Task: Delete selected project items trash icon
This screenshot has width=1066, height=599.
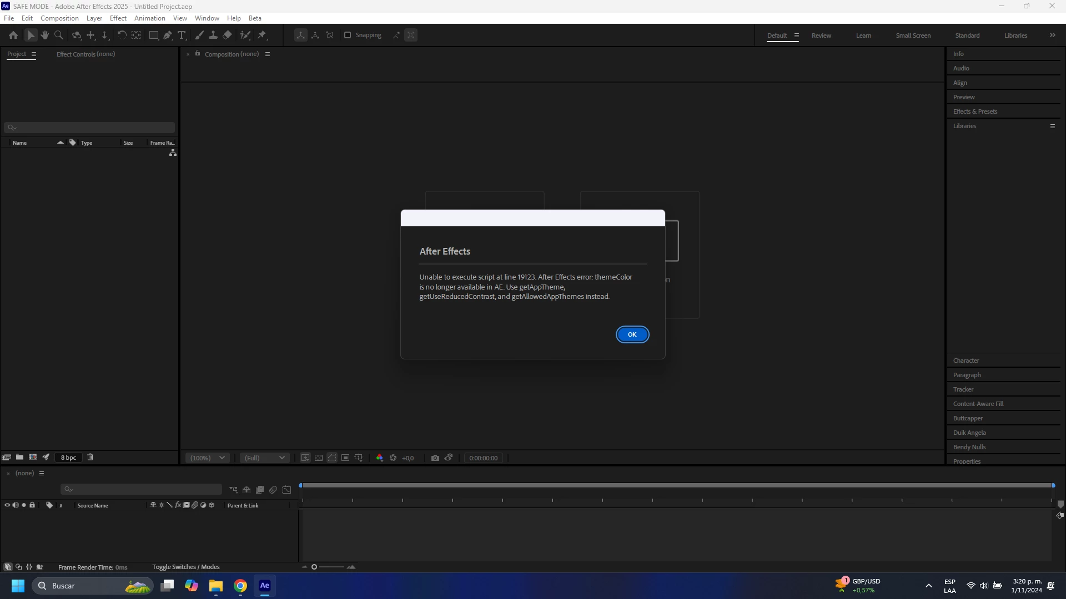Action: [x=90, y=458]
